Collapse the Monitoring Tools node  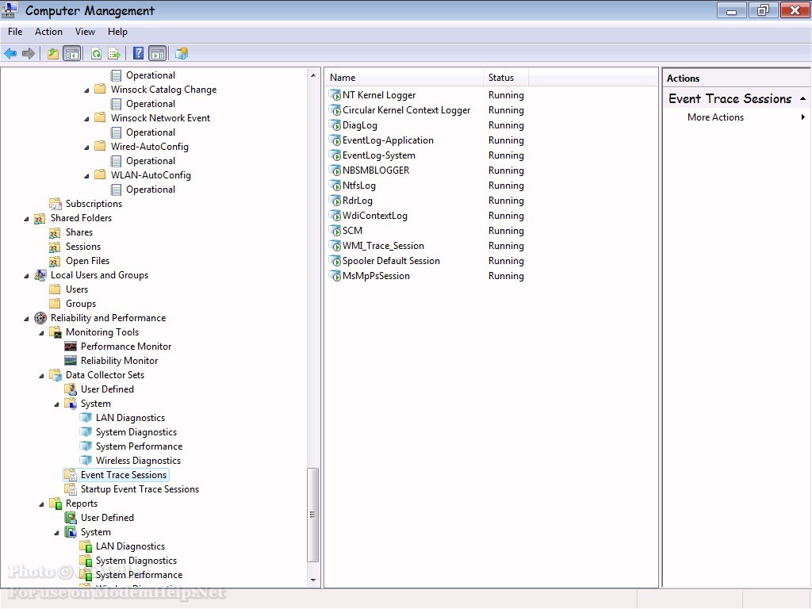pyautogui.click(x=41, y=332)
